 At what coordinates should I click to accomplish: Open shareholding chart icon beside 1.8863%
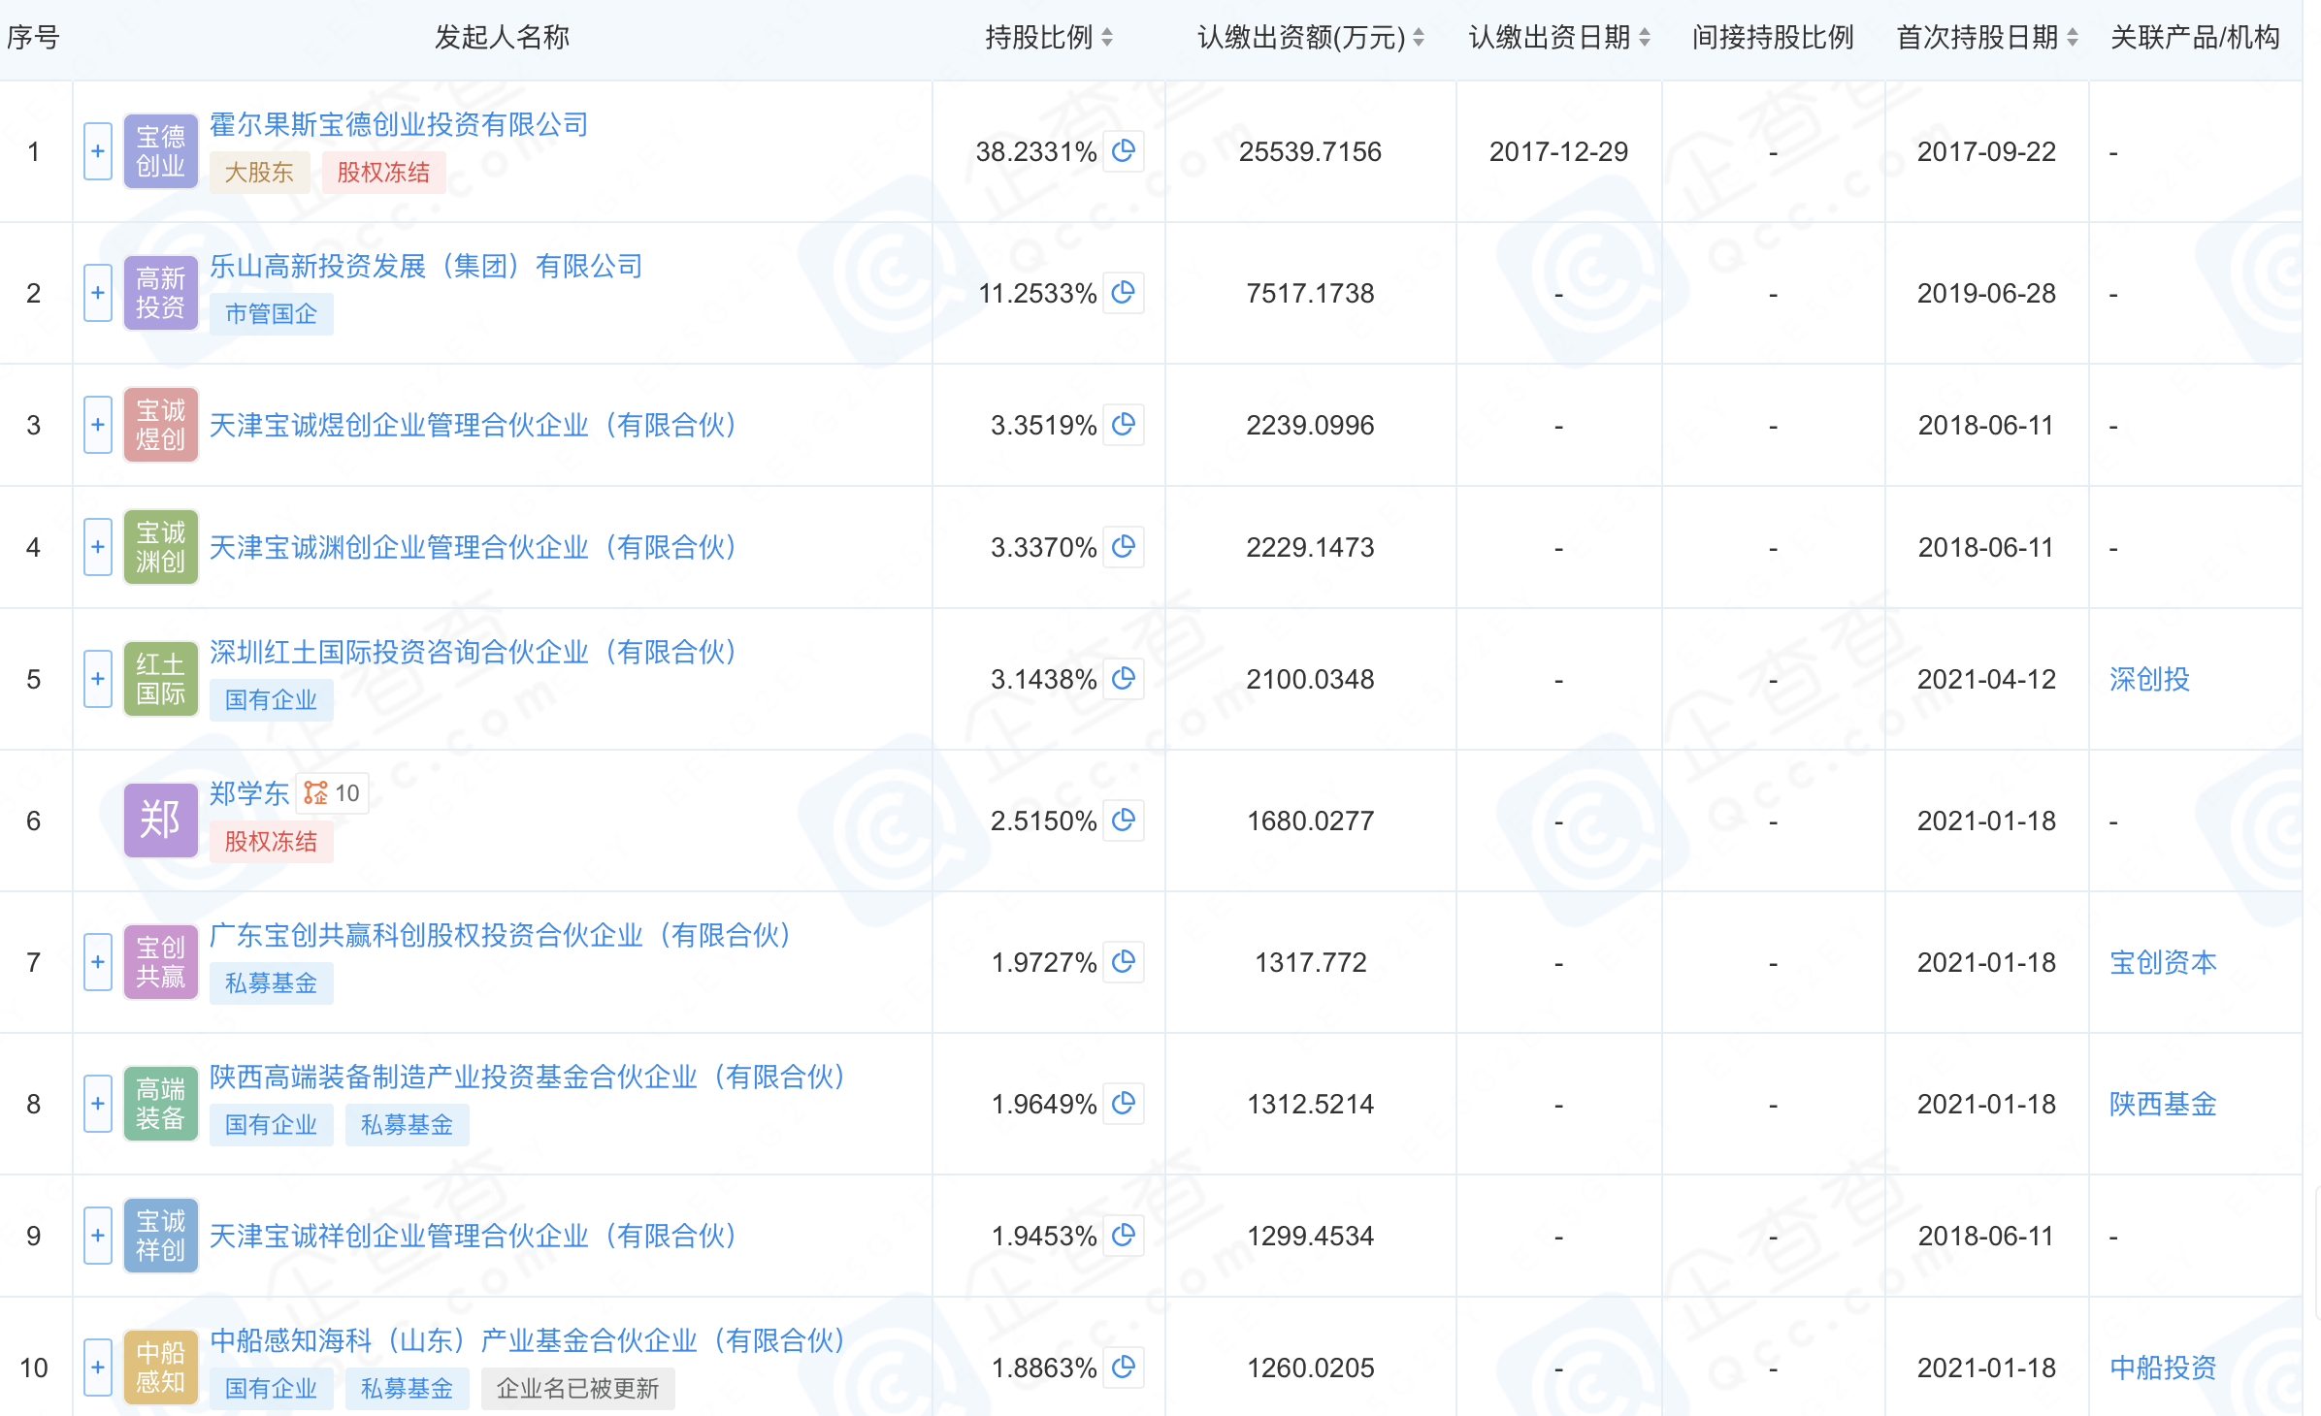click(1124, 1368)
